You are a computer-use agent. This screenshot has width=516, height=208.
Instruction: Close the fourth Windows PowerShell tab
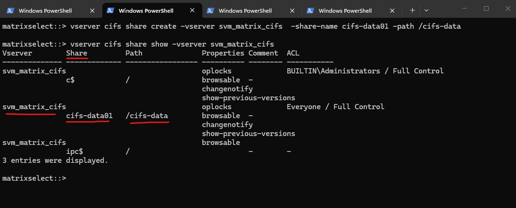393,10
